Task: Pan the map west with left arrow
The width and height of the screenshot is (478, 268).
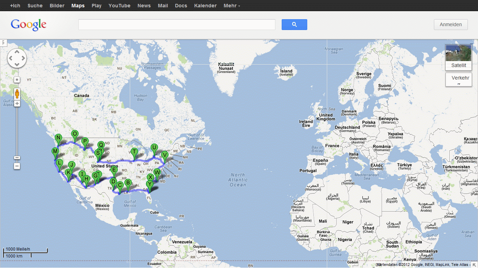Action: [x=11, y=58]
